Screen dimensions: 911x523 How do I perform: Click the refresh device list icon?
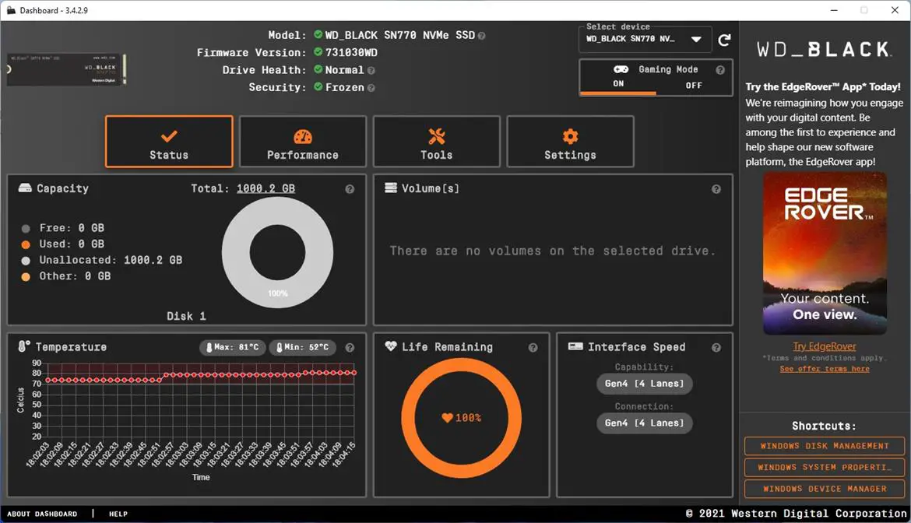pos(724,40)
